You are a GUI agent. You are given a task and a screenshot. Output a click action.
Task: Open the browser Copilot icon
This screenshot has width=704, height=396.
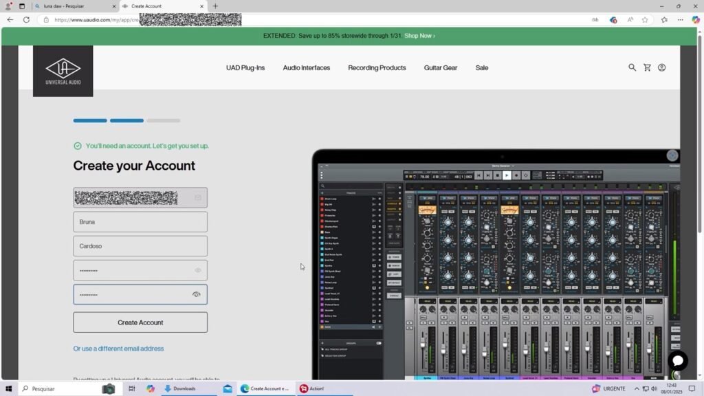[x=696, y=20]
